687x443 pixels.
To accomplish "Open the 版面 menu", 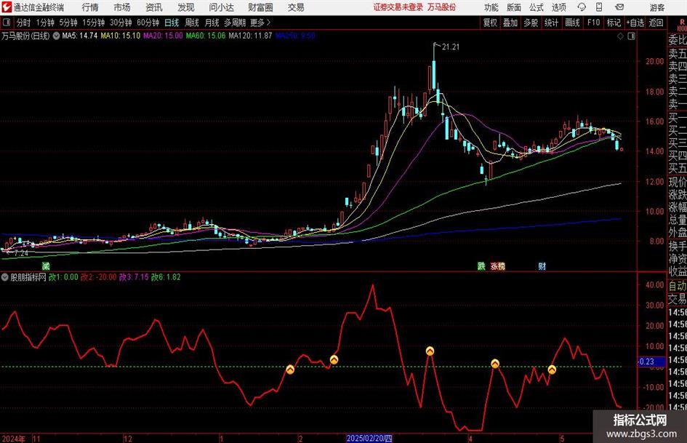I will [514, 7].
